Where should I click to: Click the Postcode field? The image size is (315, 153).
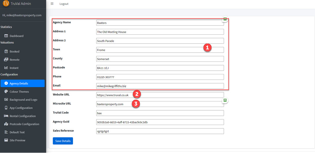(160, 68)
